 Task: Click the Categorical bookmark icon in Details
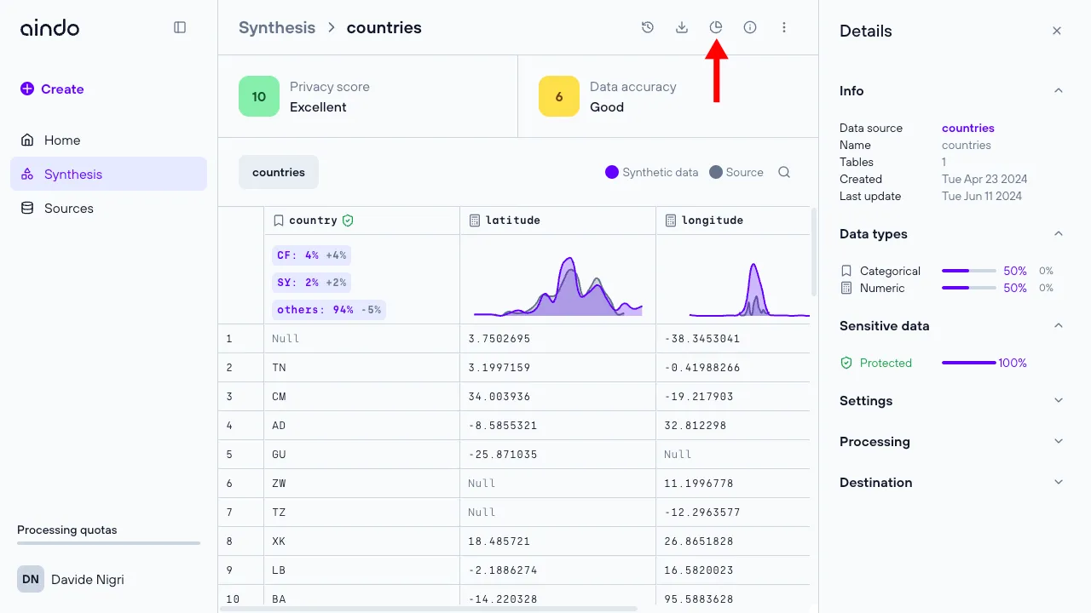[x=846, y=271]
